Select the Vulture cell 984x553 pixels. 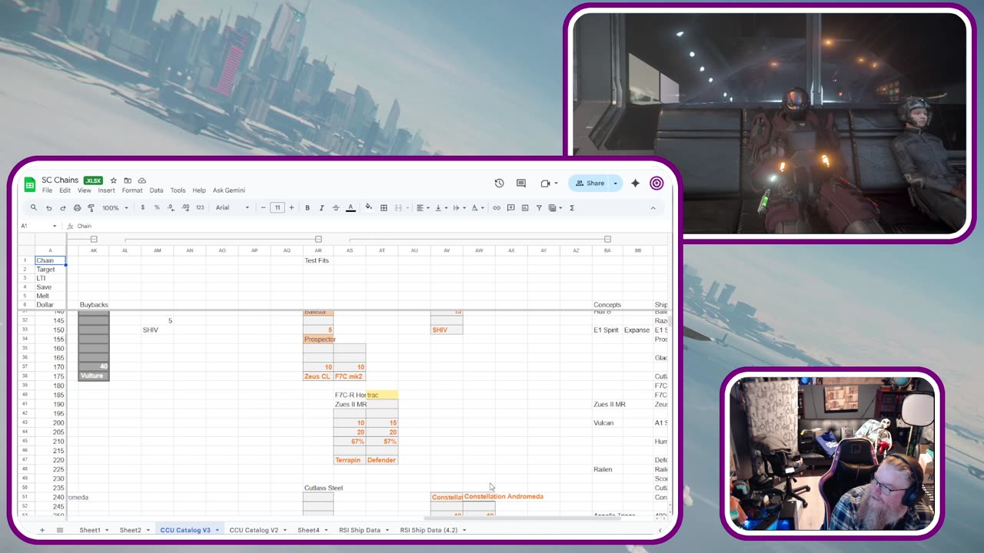[94, 376]
